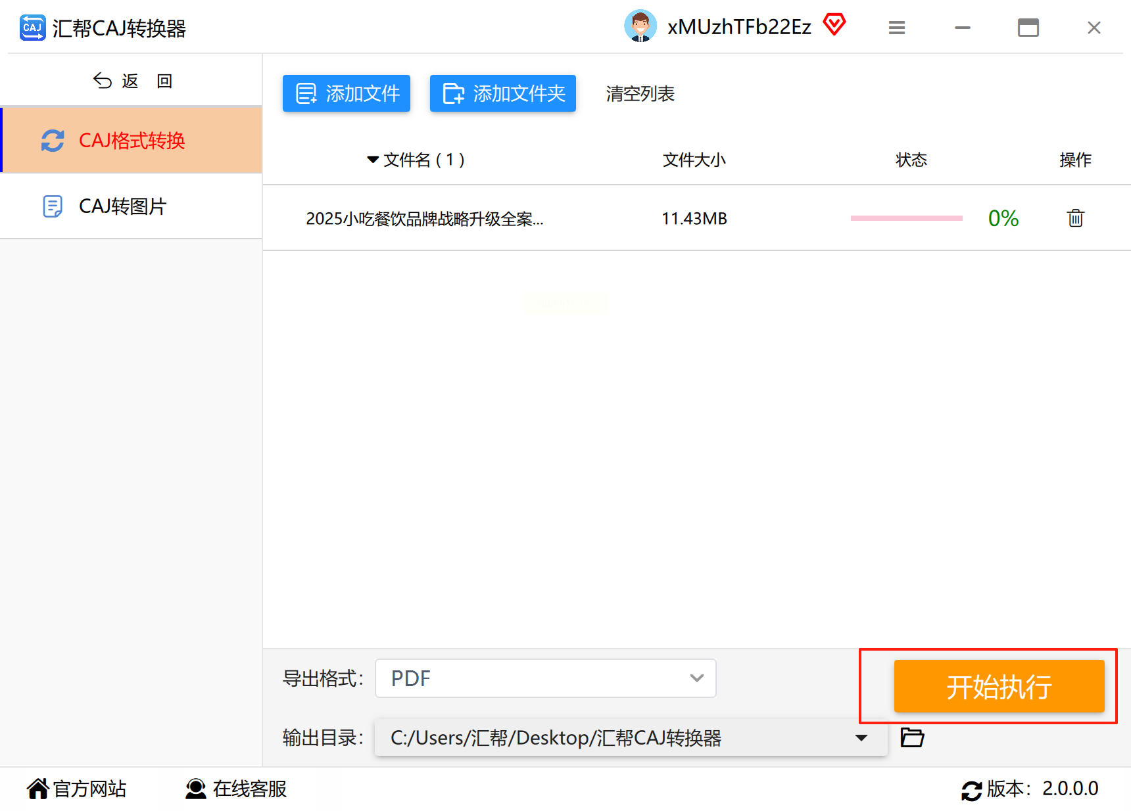Click the red VIP diamond badge
This screenshot has height=811, width=1131.
point(834,25)
